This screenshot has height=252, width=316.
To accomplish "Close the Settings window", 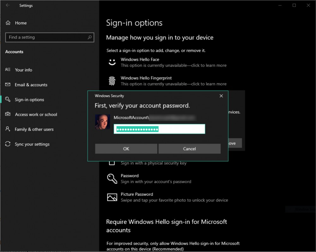I will click(x=308, y=5).
